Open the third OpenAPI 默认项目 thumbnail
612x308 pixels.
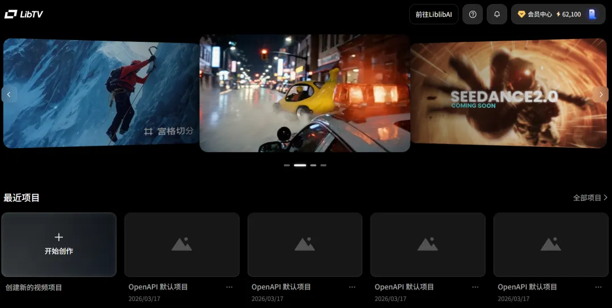[x=428, y=245]
